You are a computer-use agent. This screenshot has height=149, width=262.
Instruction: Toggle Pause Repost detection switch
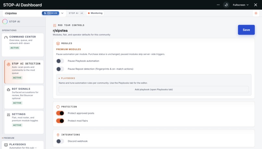click(x=60, y=69)
